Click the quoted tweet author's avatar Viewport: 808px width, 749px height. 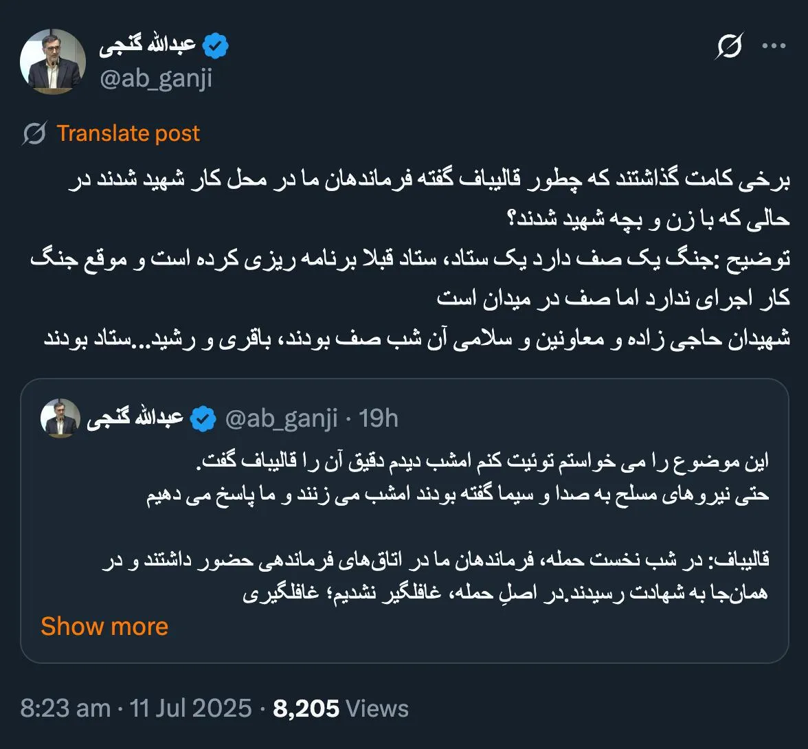click(x=60, y=418)
